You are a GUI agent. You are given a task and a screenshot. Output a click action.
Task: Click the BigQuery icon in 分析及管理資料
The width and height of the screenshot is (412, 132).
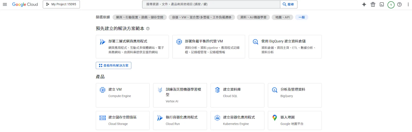pos(275,90)
